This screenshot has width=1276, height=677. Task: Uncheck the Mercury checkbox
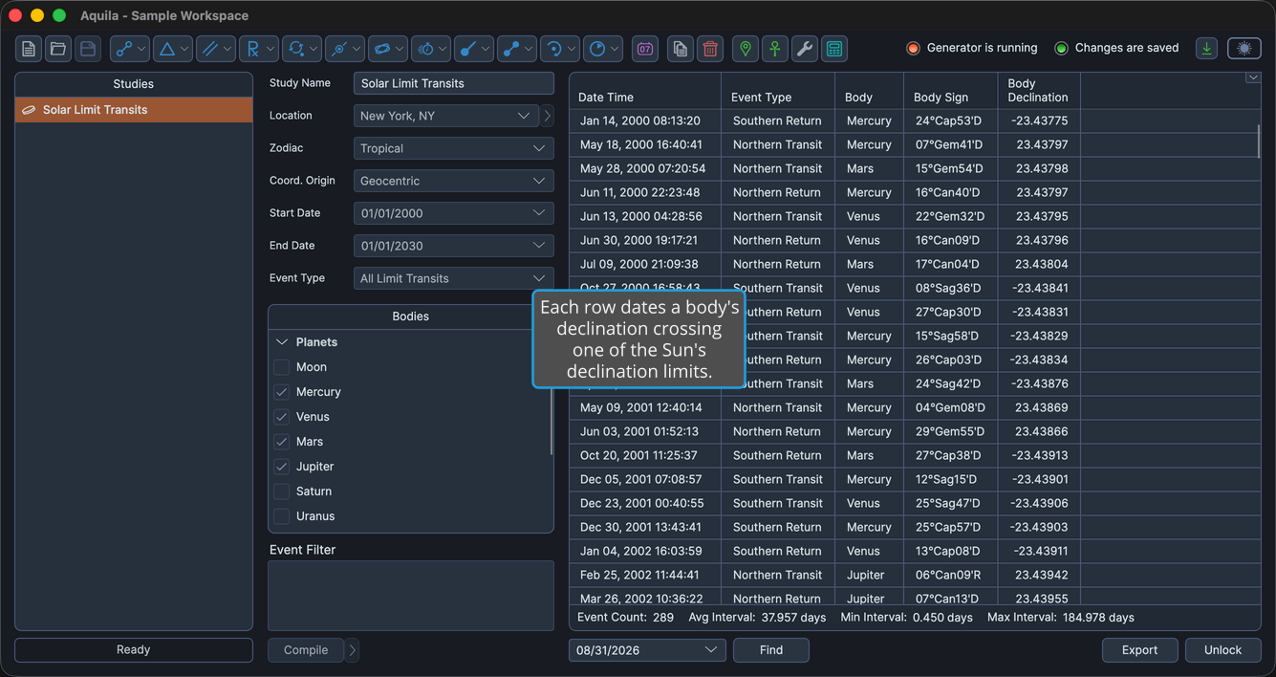click(282, 392)
